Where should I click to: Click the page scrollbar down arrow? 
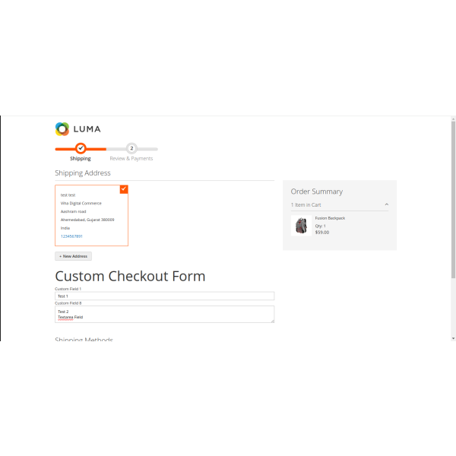(x=454, y=337)
